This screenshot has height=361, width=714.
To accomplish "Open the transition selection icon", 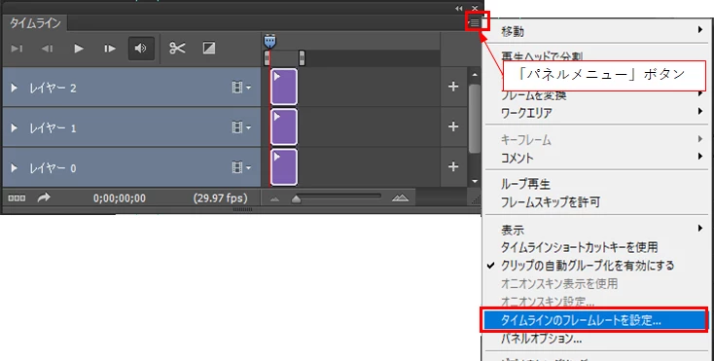I will coord(209,48).
